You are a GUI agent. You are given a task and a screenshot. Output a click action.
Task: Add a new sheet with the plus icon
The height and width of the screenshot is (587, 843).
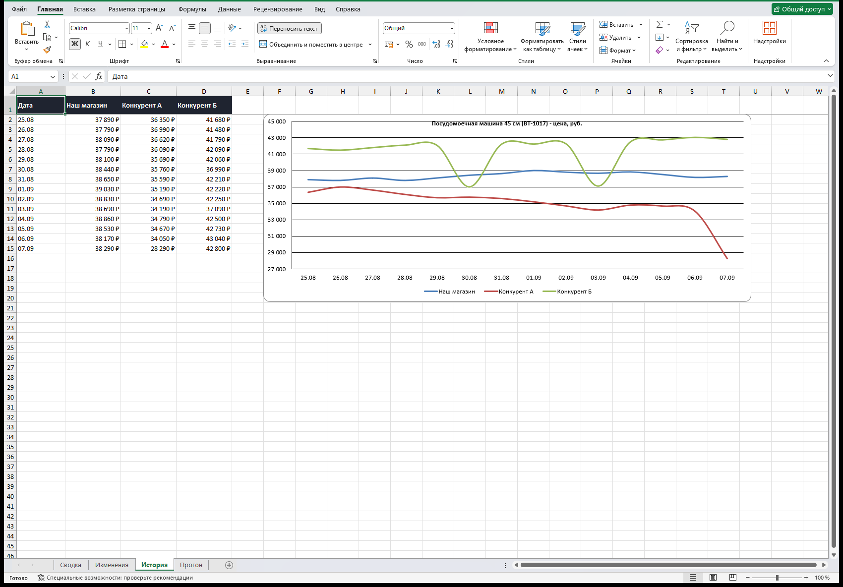click(229, 565)
